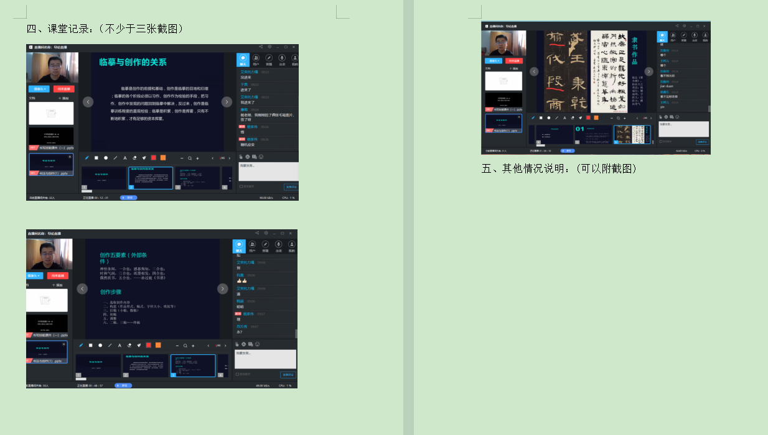This screenshot has width=768, height=435.
Task: Switch to the 用户 tab in the first screenshot
Action: [x=256, y=58]
